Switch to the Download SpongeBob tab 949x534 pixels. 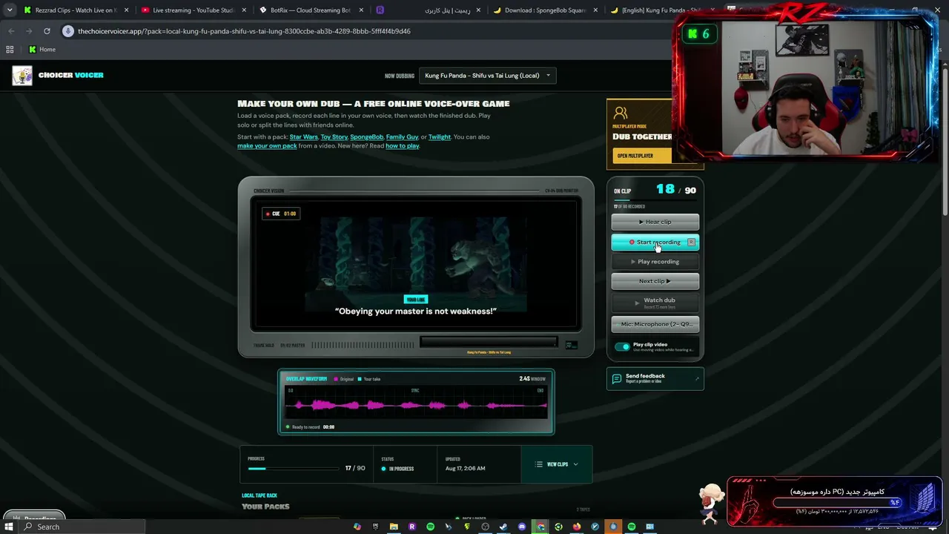(x=546, y=10)
